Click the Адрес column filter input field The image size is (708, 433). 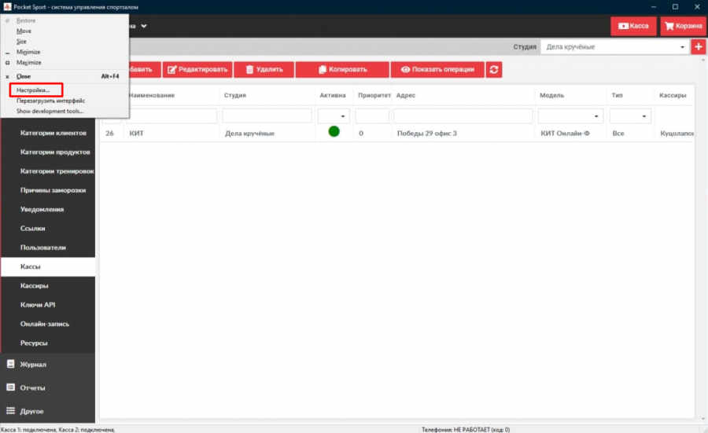[463, 116]
